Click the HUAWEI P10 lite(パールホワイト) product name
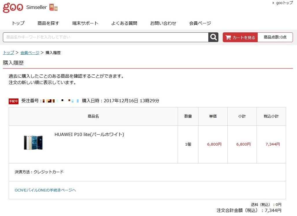The width and height of the screenshot is (297, 216). click(89, 134)
